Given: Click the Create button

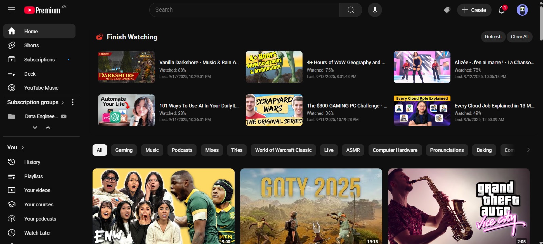Looking at the screenshot, I should 474,10.
